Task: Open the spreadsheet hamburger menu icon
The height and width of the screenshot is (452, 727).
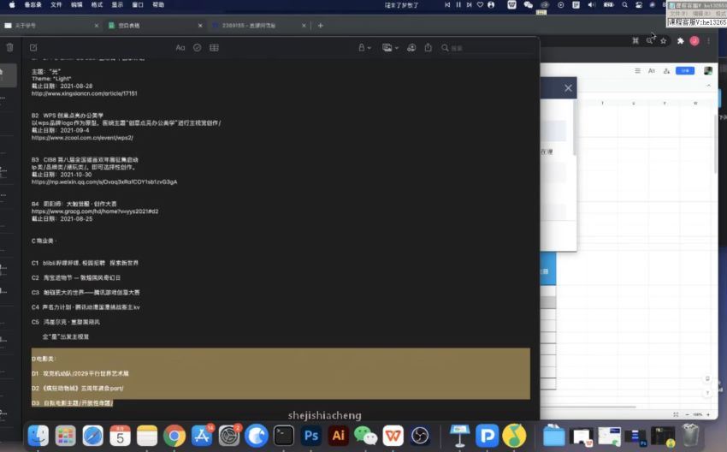Action: coord(637,70)
